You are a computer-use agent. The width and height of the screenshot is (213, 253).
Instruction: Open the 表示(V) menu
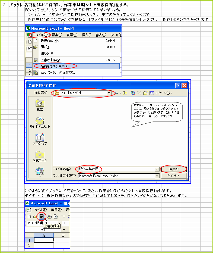[x=72, y=35]
